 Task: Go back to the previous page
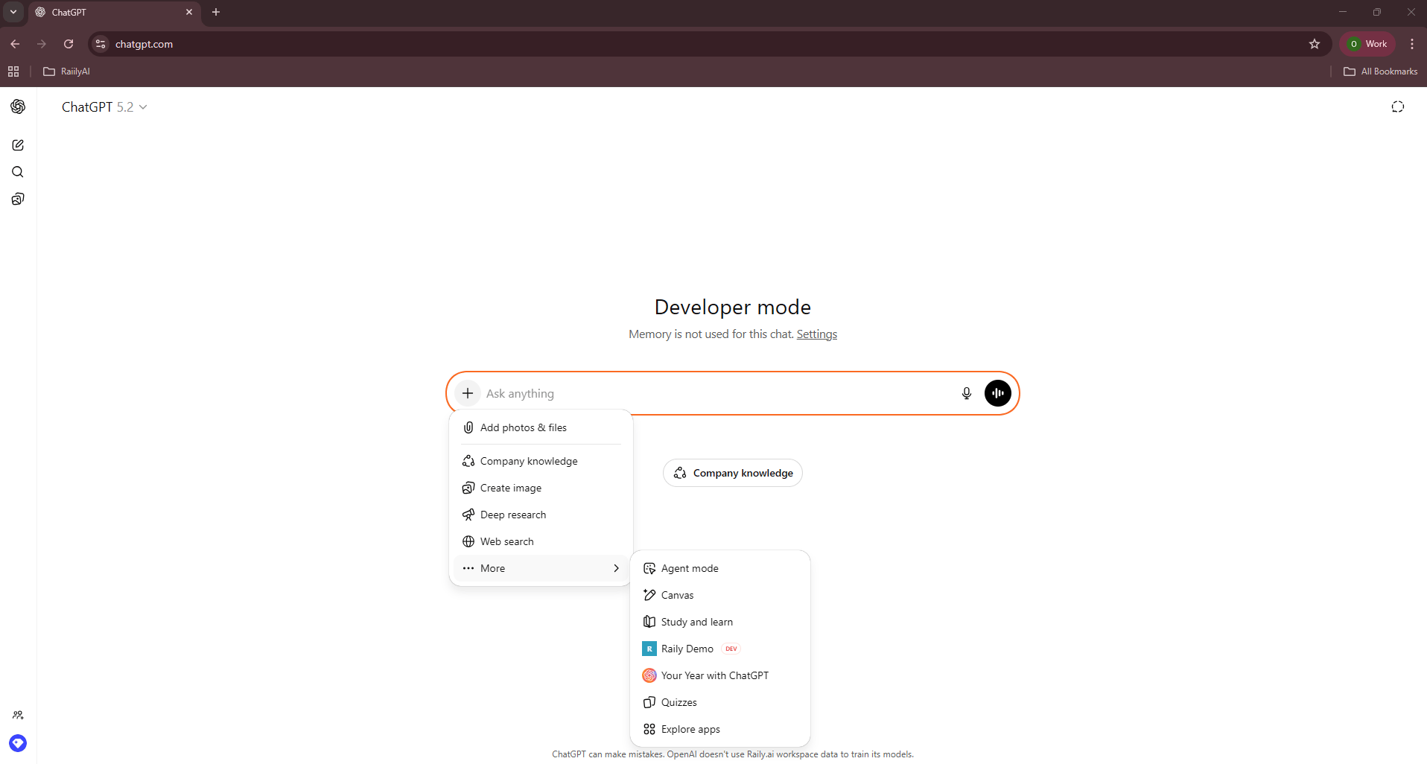point(15,44)
